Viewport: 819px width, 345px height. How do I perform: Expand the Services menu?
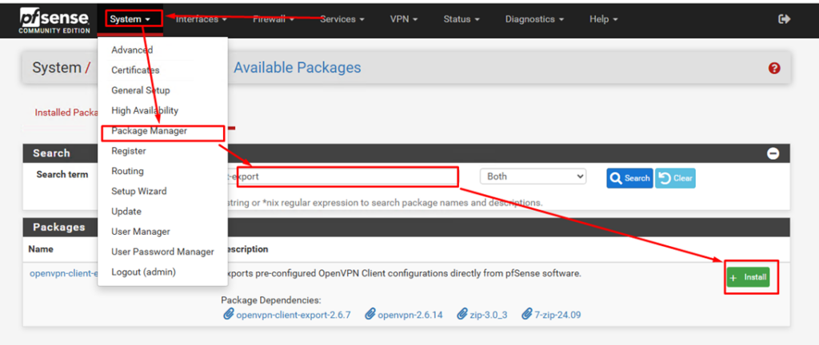(342, 19)
